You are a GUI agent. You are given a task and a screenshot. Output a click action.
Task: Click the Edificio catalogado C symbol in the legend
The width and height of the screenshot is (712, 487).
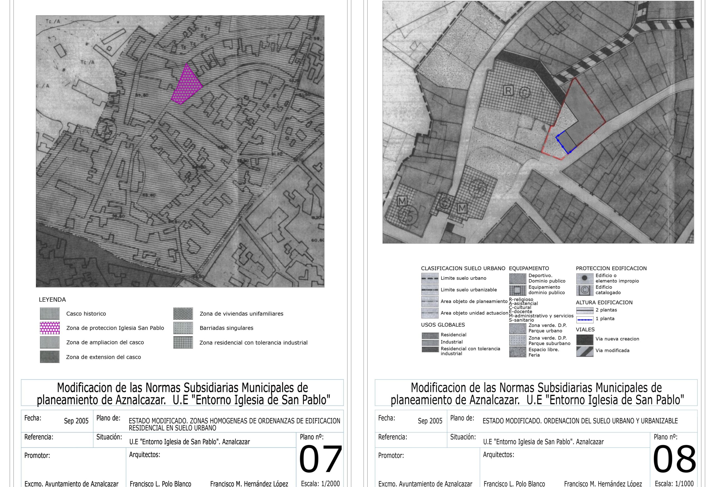585,290
